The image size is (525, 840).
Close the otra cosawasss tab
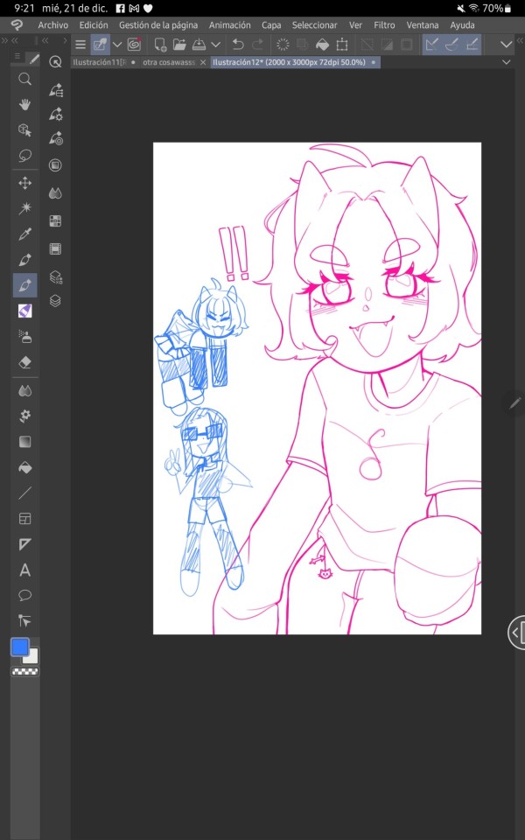203,62
